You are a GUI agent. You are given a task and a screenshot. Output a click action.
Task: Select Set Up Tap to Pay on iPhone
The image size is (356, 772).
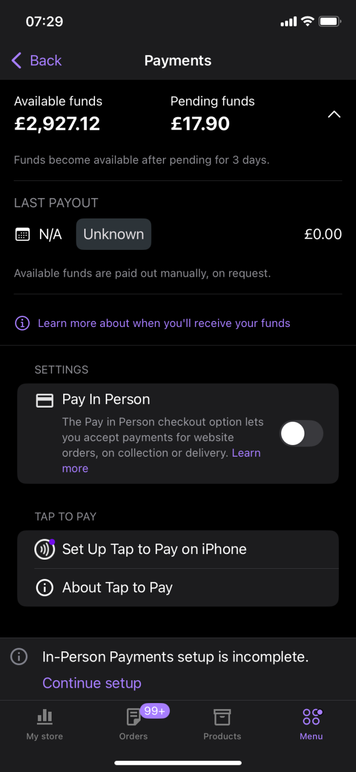click(154, 549)
